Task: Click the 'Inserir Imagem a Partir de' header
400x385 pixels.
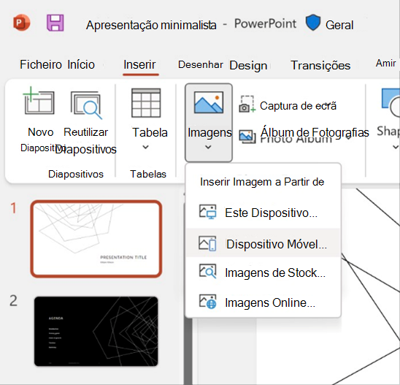Action: 262,182
